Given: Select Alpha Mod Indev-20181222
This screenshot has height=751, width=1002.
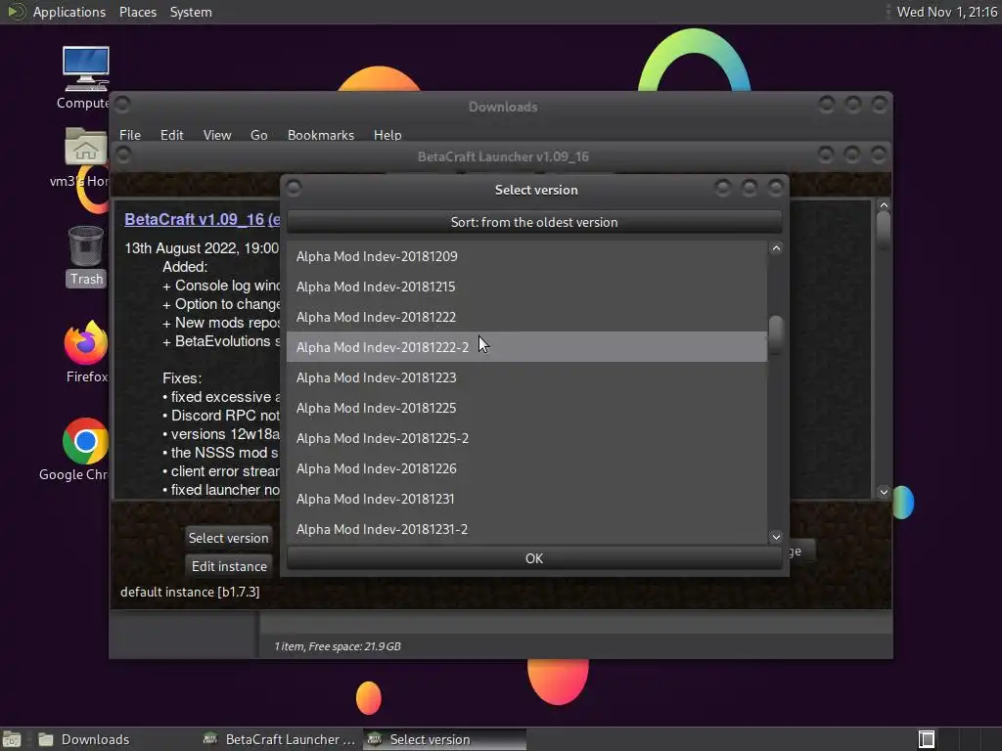Looking at the screenshot, I should click(x=526, y=317).
